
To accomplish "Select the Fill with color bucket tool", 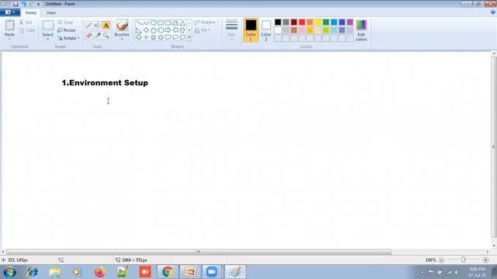I will 97,26.
